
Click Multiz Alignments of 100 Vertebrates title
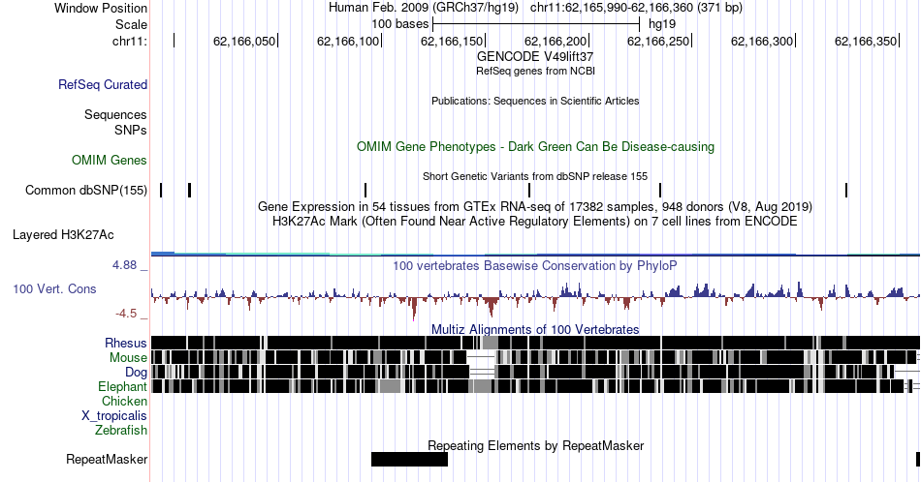535,329
